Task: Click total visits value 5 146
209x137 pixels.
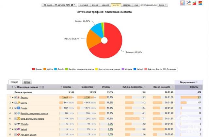Action: 71,92
